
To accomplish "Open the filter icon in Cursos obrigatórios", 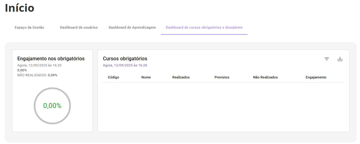I will coord(327,59).
